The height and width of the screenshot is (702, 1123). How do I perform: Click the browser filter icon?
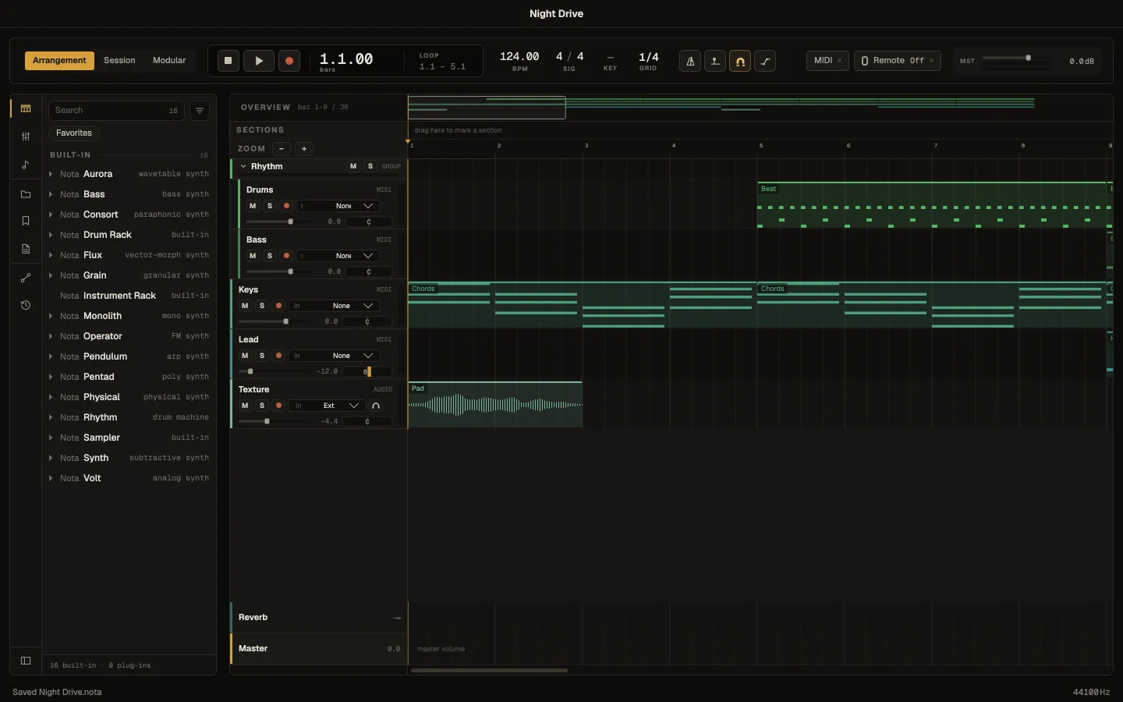click(x=200, y=111)
